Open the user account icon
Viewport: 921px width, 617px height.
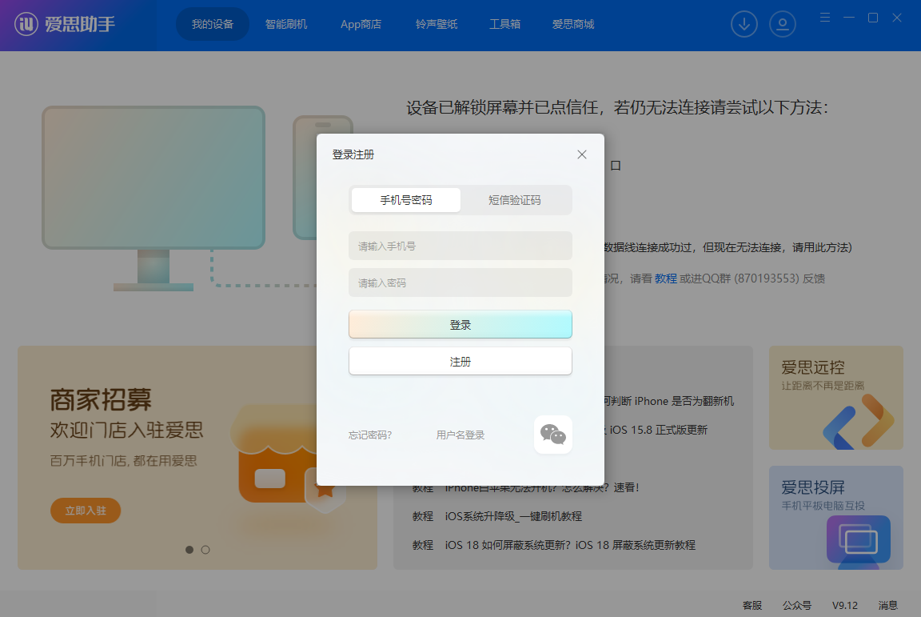pos(783,24)
